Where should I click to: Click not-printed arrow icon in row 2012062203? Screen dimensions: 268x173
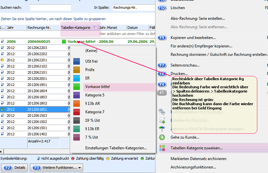(x=2, y=48)
